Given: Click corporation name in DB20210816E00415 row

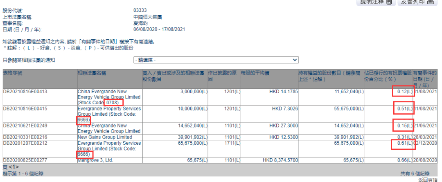Looking at the screenshot, I should (109, 115).
